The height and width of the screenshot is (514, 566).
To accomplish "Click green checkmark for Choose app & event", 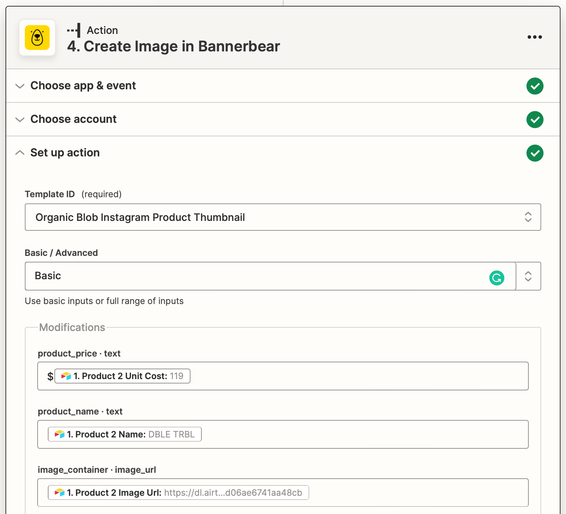I will pyautogui.click(x=535, y=86).
